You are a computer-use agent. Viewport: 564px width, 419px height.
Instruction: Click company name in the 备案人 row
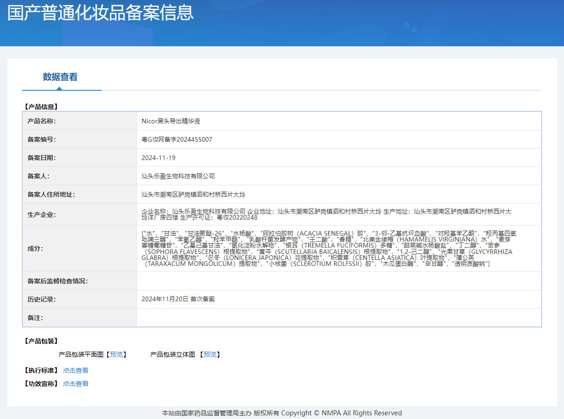[178, 176]
